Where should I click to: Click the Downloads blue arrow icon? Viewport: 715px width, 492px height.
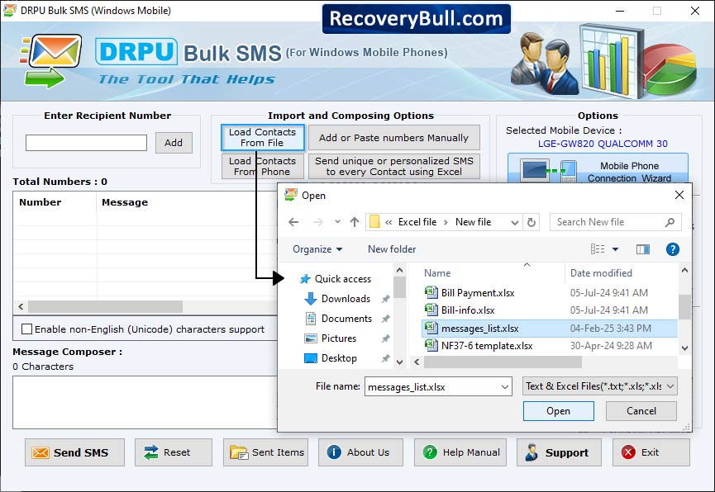pyautogui.click(x=311, y=299)
